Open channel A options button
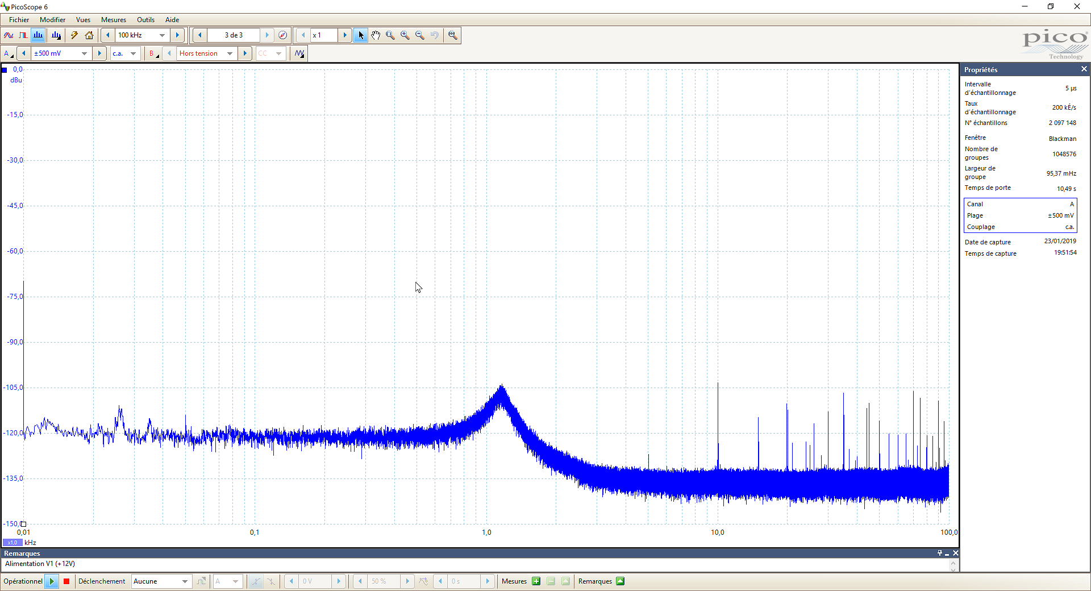This screenshot has height=591, width=1091. [x=8, y=53]
